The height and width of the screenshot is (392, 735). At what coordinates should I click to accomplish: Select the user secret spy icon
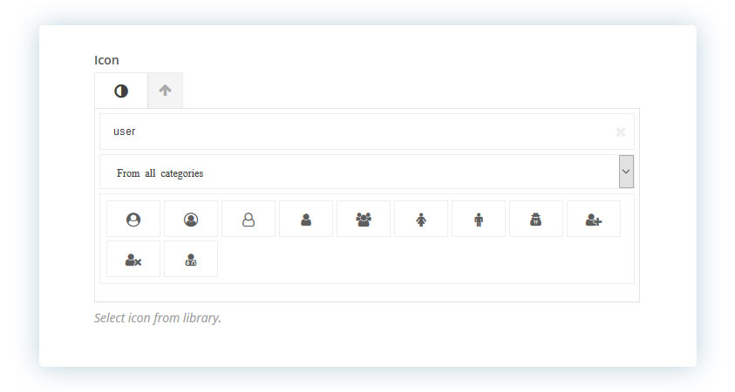tap(536, 220)
